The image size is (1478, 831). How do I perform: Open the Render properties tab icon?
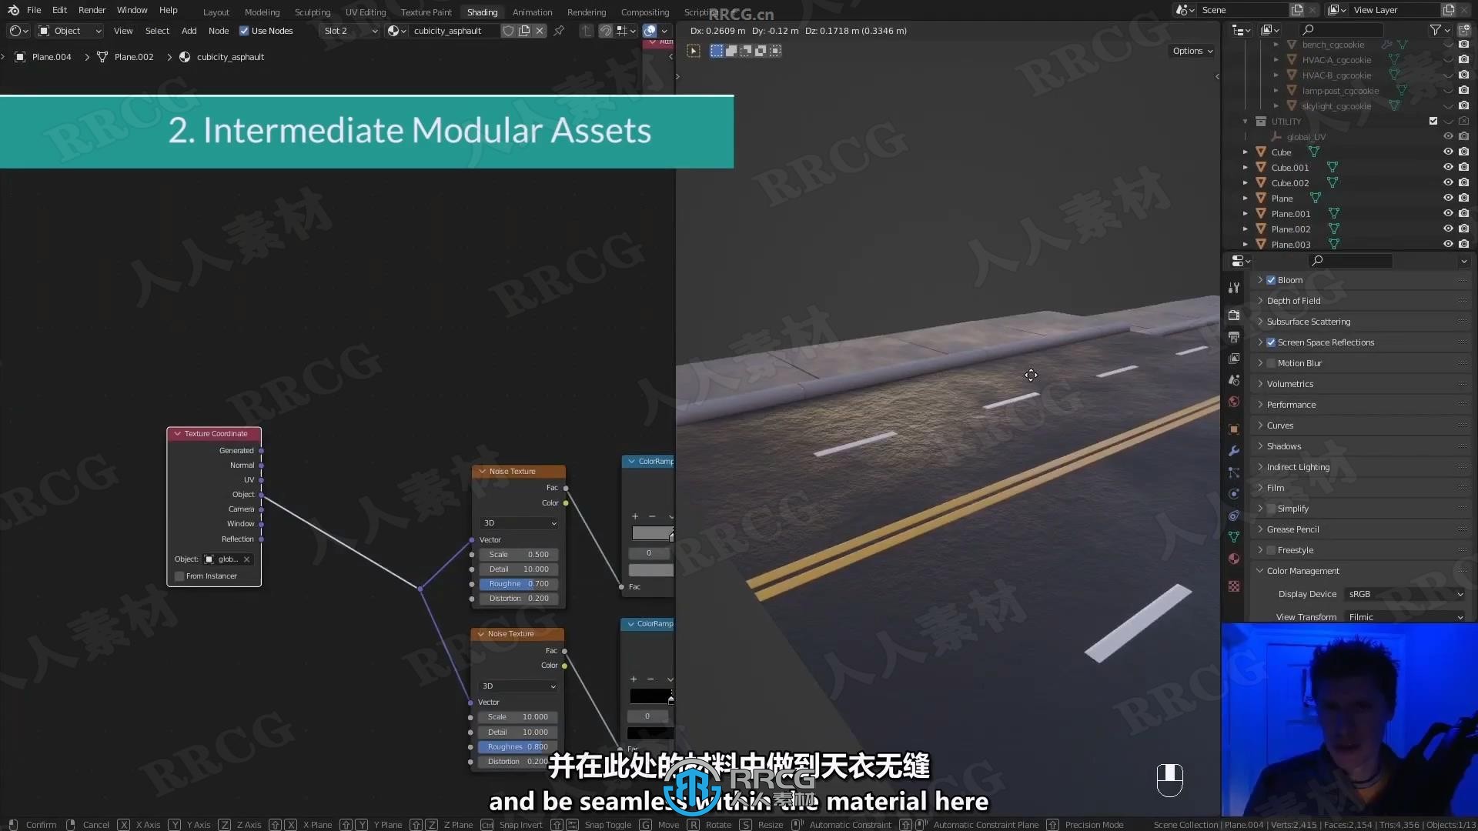[1234, 315]
